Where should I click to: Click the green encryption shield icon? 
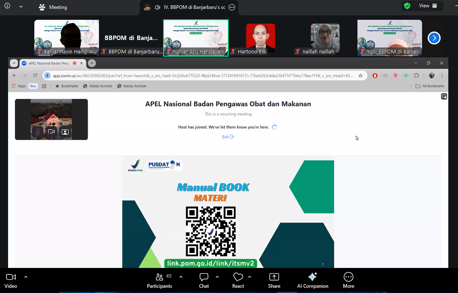click(x=407, y=6)
